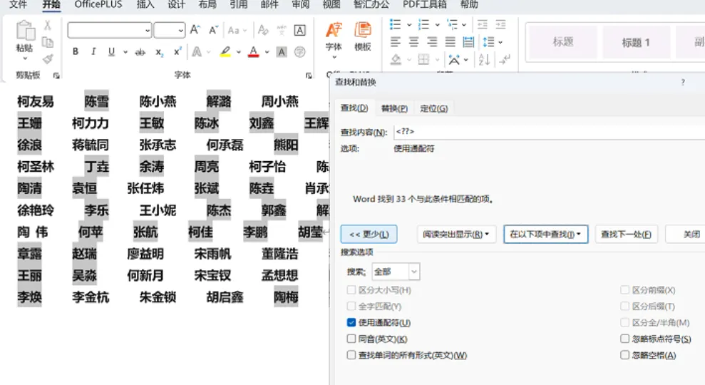Increase font size with A-up icon
Viewport: 705px width, 385px height.
click(x=195, y=30)
